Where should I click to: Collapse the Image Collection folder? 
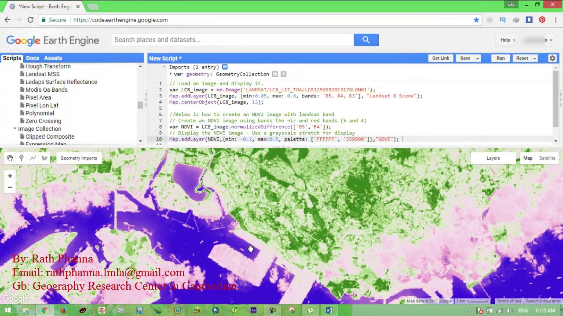(x=15, y=129)
